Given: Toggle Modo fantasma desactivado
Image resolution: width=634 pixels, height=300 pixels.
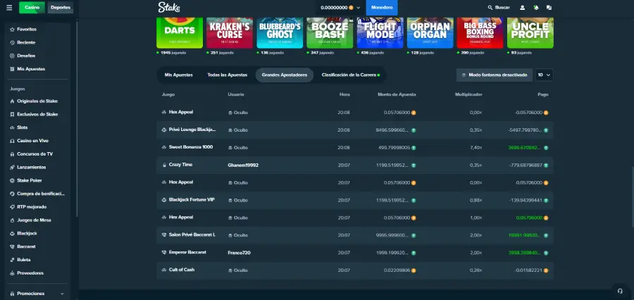Looking at the screenshot, I should tap(494, 75).
